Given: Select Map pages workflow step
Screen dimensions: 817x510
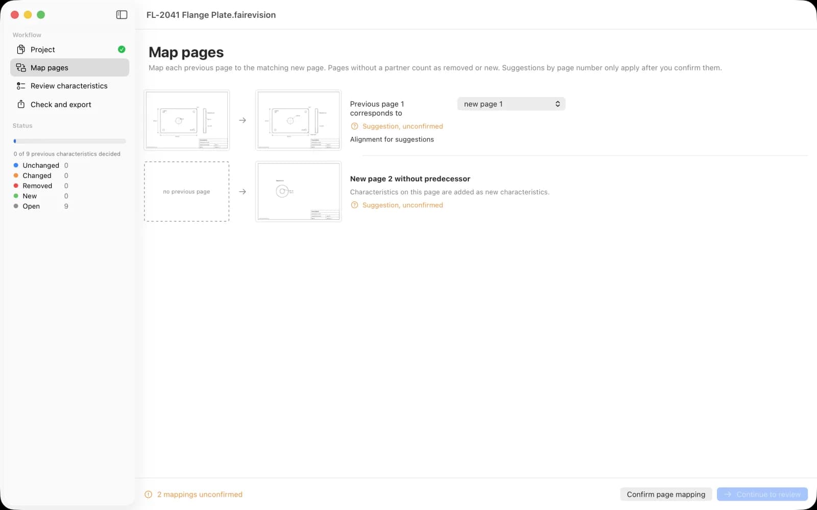Looking at the screenshot, I should [69, 67].
